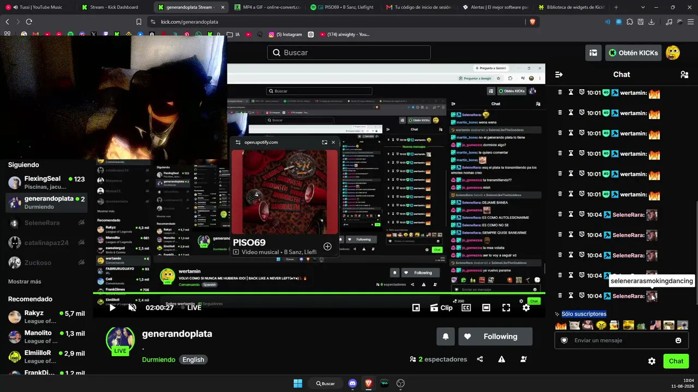Send message with green Chat button

click(676, 361)
